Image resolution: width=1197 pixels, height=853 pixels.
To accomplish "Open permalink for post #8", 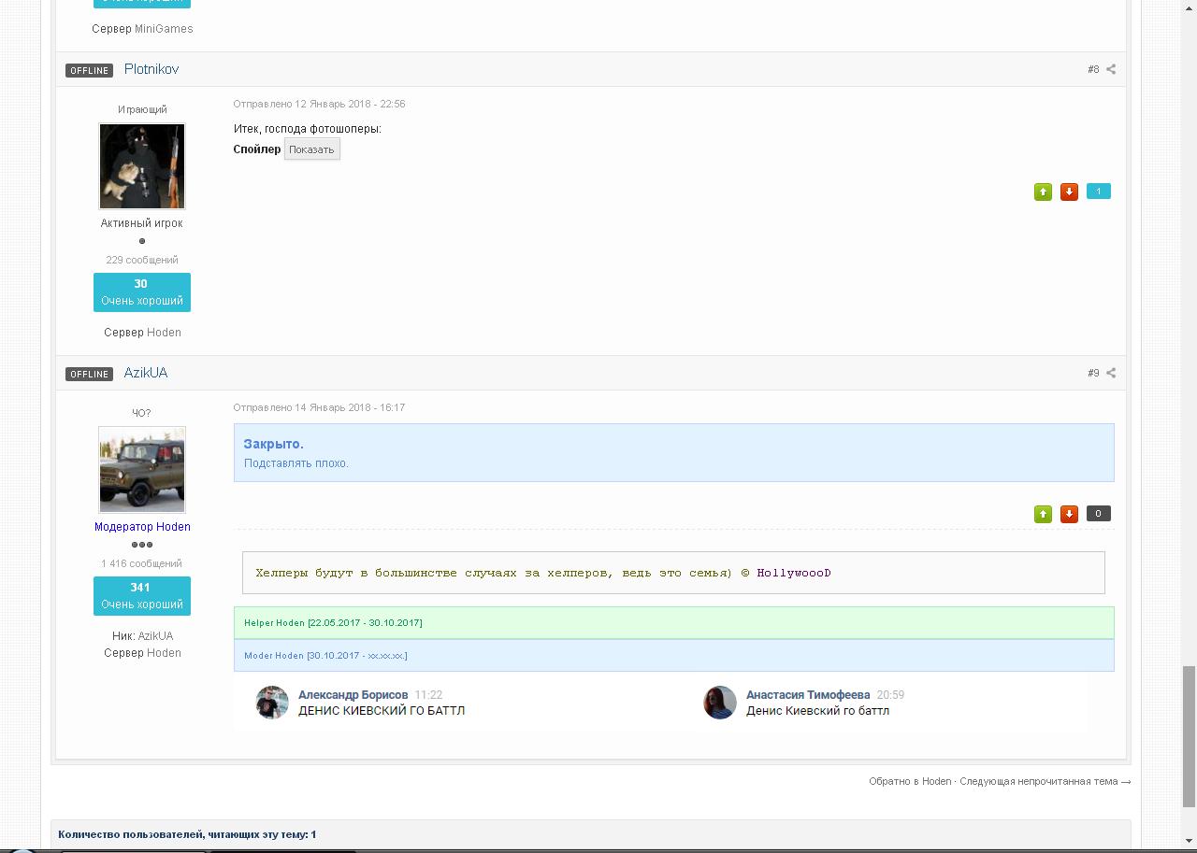I will click(1092, 69).
